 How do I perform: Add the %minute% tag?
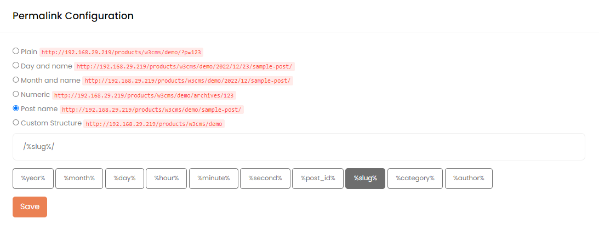tap(214, 179)
